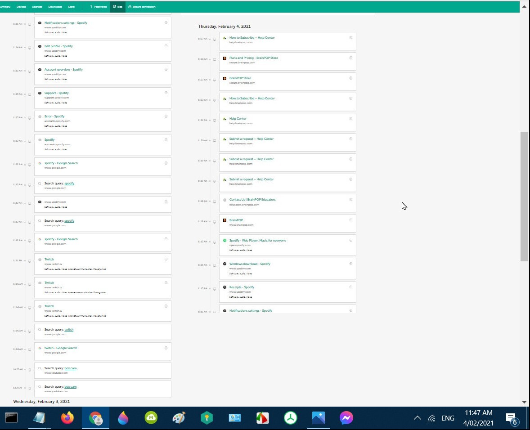Open the notification center icon
This screenshot has width=530, height=430.
coord(512,418)
